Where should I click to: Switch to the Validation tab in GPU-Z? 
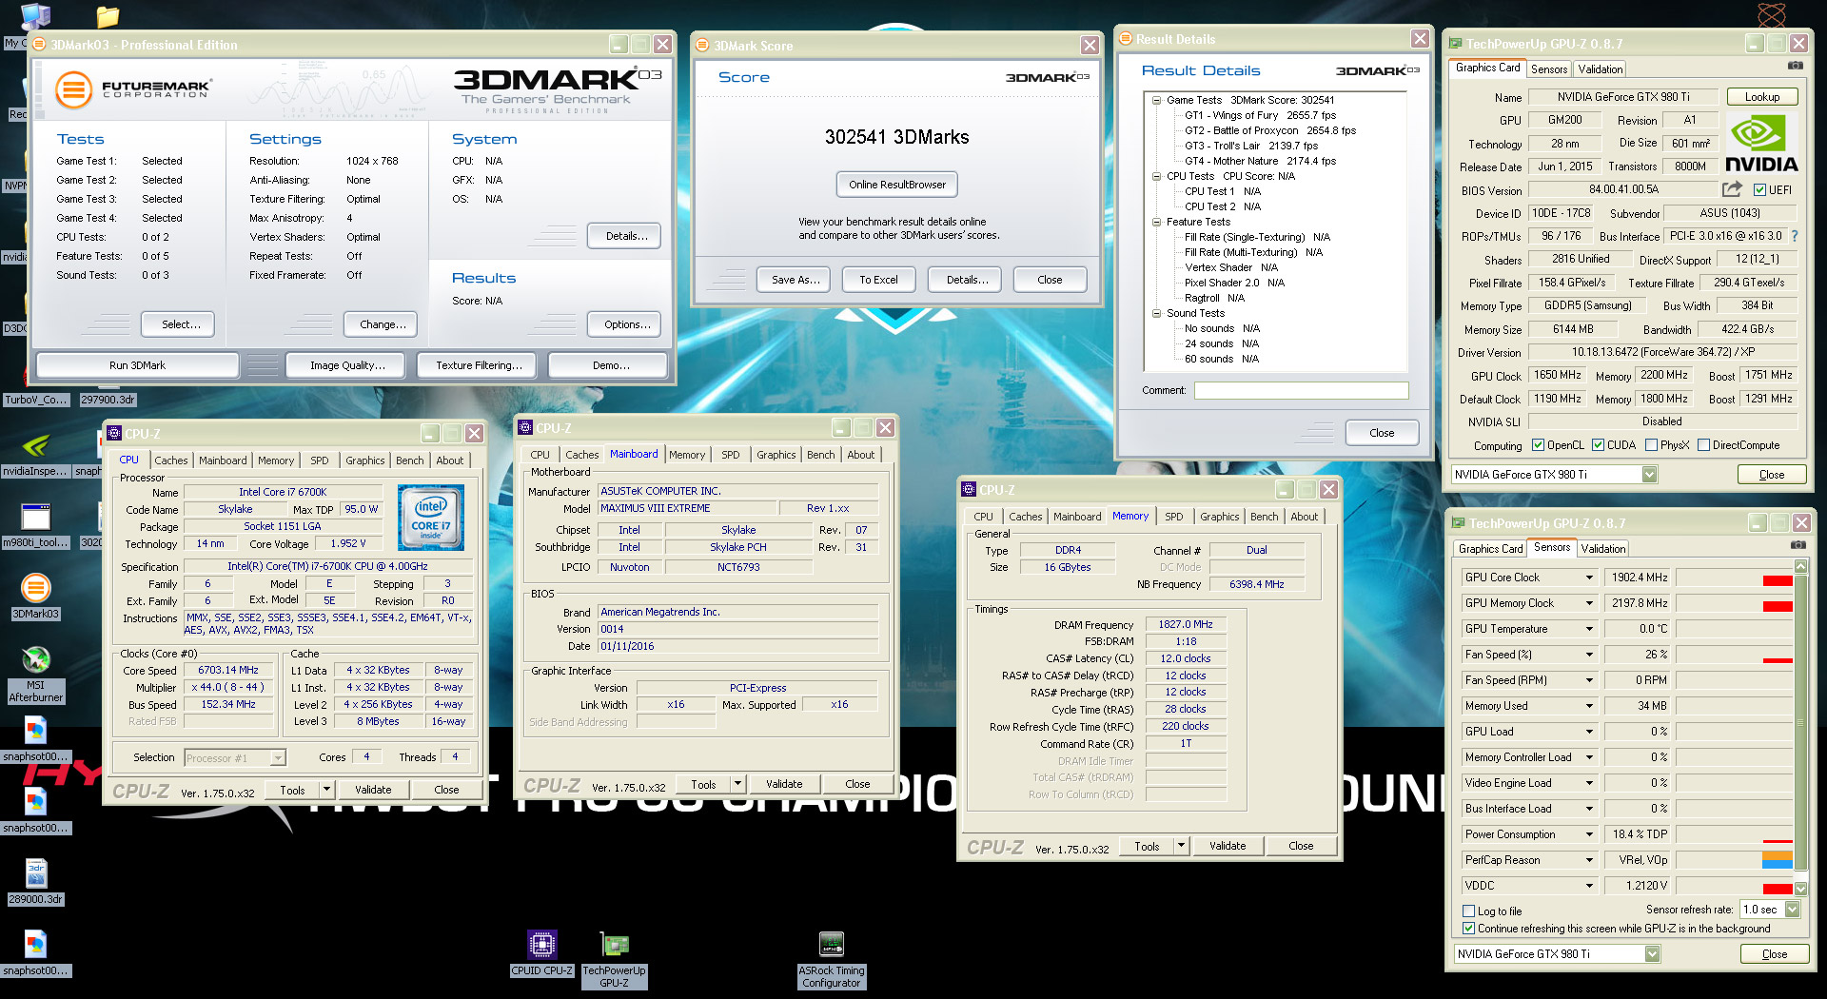(x=1600, y=69)
